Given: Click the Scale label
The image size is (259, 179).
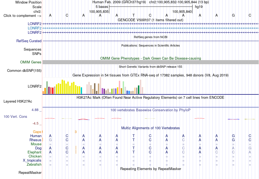Looking at the screenshot, I should [x=37, y=7].
